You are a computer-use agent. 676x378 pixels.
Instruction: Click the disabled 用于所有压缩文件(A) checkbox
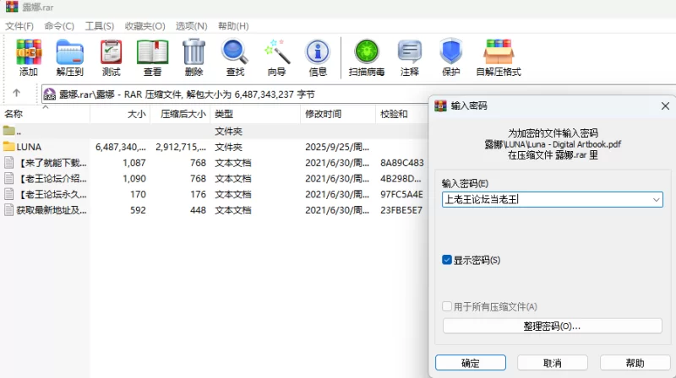click(447, 306)
